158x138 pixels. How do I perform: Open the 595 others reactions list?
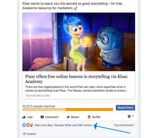pyautogui.click(x=85, y=125)
